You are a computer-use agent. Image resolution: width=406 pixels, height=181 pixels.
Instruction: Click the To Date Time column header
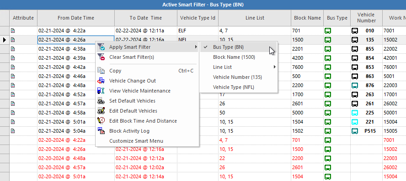[x=146, y=18]
